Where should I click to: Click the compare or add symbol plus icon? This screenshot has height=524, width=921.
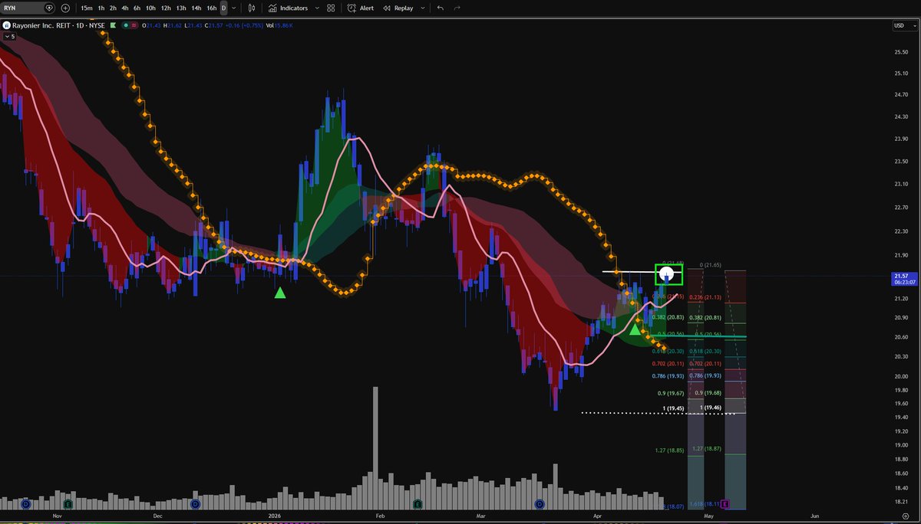tap(65, 8)
